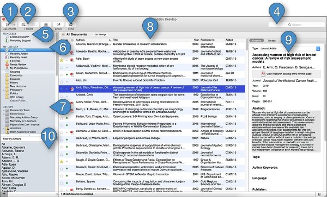The width and height of the screenshot is (327, 197).
Task: Toggle favorite star for Baugh, S Gayle row
Action: click(x=61, y=161)
